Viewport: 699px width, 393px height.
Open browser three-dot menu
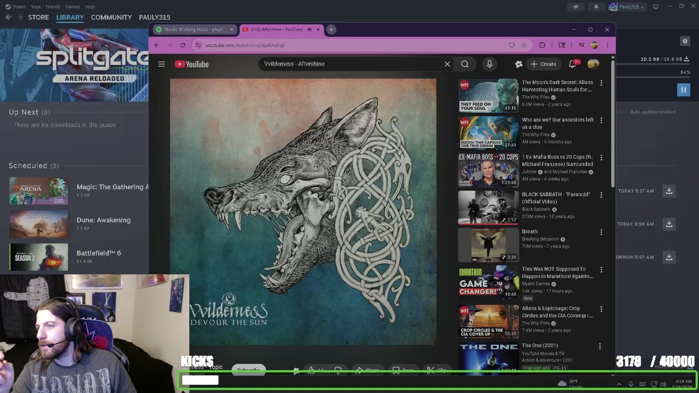pyautogui.click(x=607, y=45)
